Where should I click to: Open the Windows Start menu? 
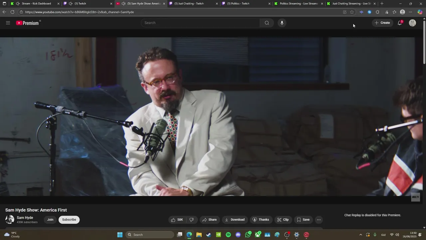click(x=120, y=235)
